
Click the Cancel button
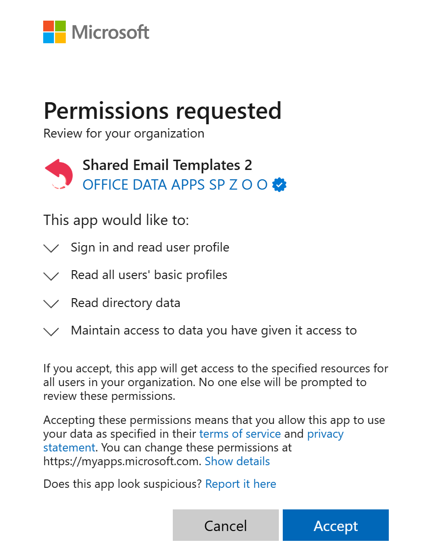225,525
